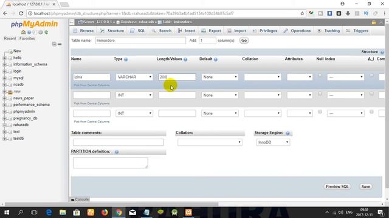
Task: Open Index dropdown for izina row
Action: [x=345, y=77]
